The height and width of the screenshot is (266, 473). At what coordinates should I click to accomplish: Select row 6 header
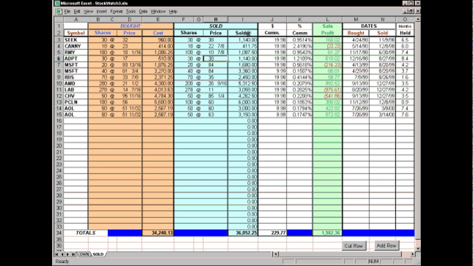pos(59,58)
